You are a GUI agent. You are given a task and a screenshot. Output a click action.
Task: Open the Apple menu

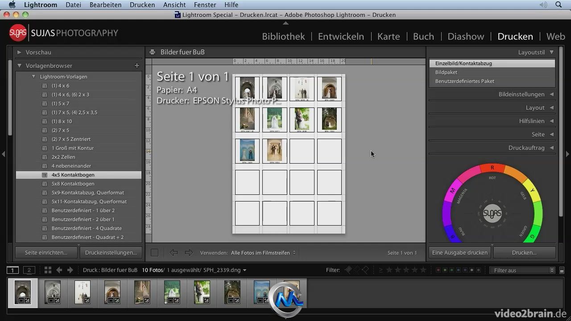12,4
